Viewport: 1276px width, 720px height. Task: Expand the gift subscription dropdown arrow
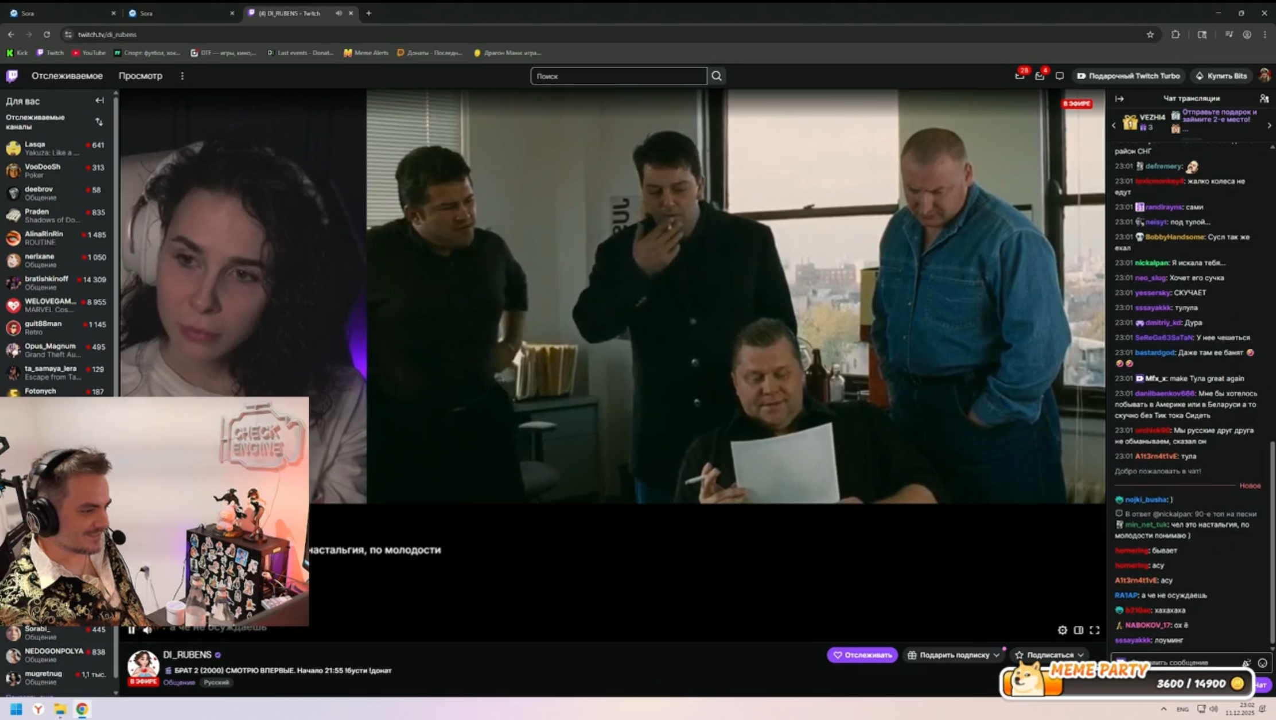point(997,655)
